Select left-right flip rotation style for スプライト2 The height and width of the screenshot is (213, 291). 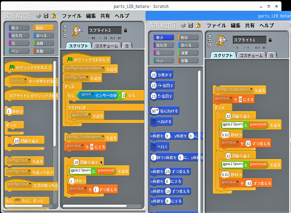click(x=65, y=31)
